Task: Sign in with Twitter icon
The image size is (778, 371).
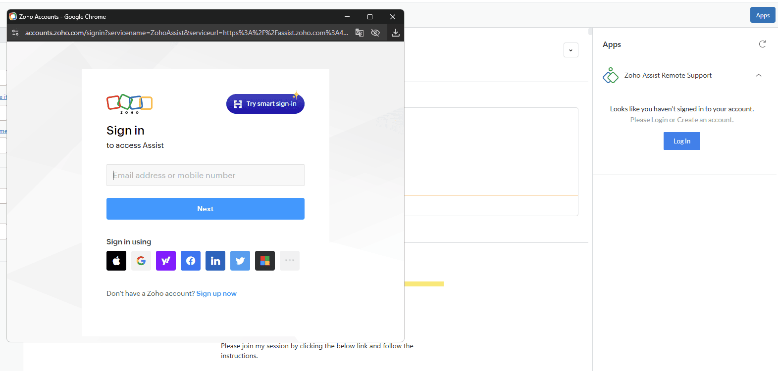Action: (240, 261)
